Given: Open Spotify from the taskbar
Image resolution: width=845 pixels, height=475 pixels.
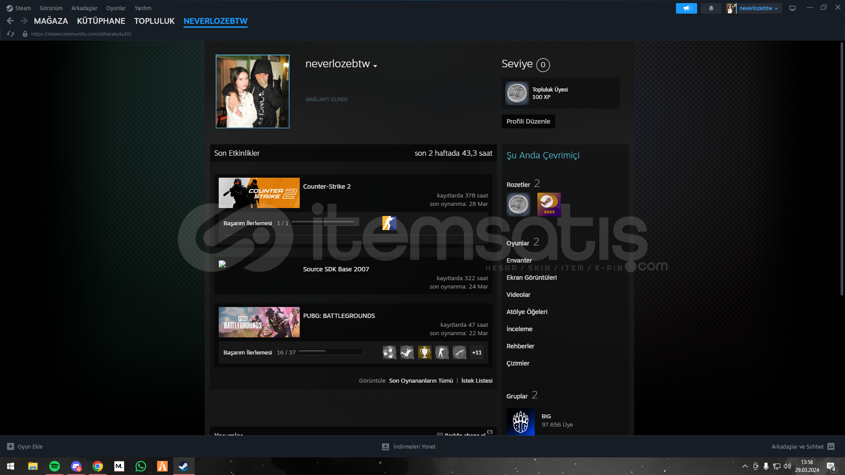Looking at the screenshot, I should [x=55, y=466].
